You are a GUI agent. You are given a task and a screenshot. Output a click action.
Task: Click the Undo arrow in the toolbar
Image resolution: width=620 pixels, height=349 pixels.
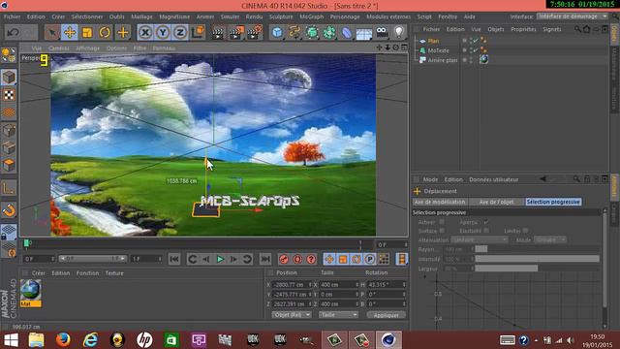pos(13,32)
